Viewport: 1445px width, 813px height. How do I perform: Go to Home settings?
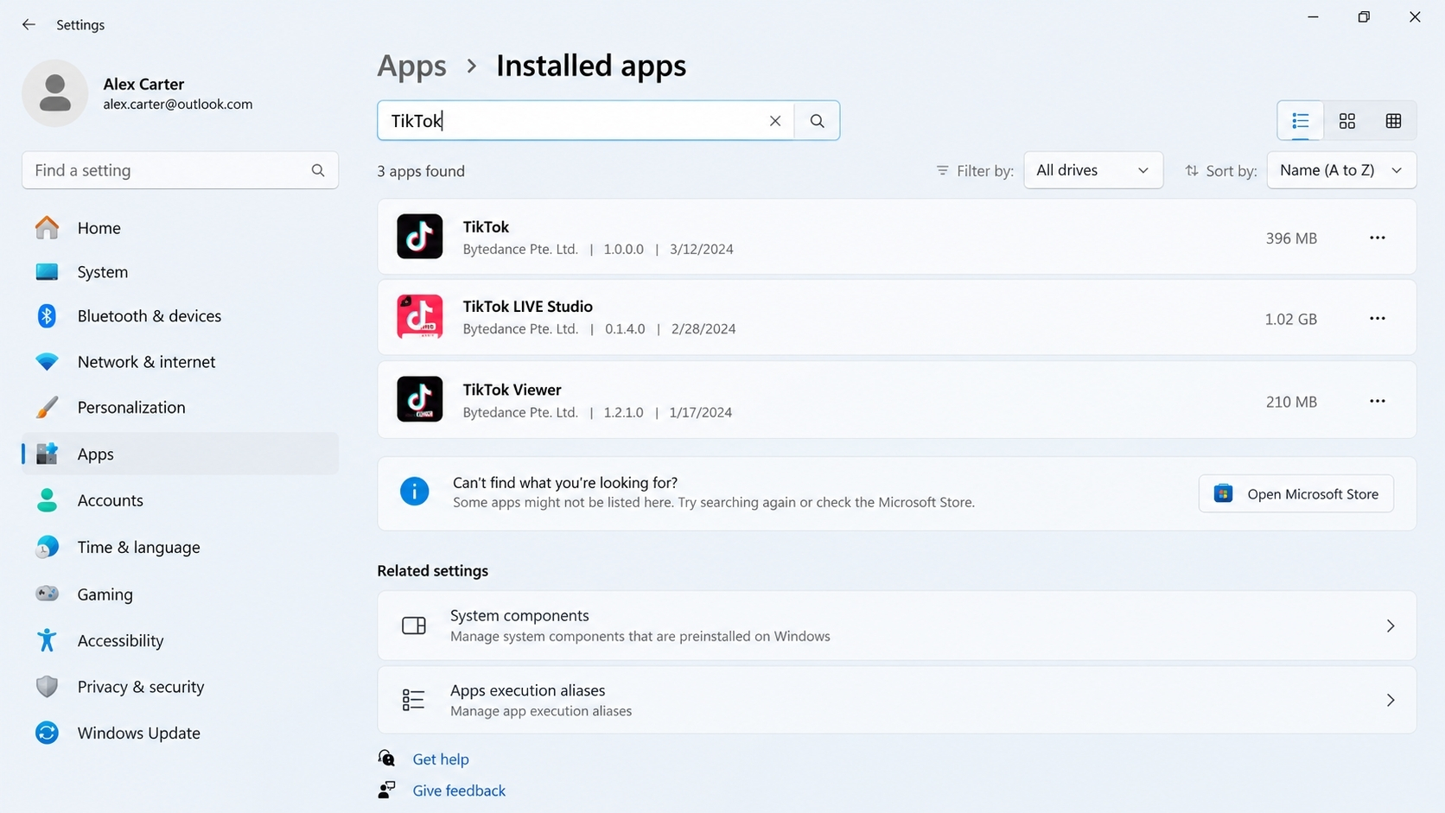click(180, 228)
